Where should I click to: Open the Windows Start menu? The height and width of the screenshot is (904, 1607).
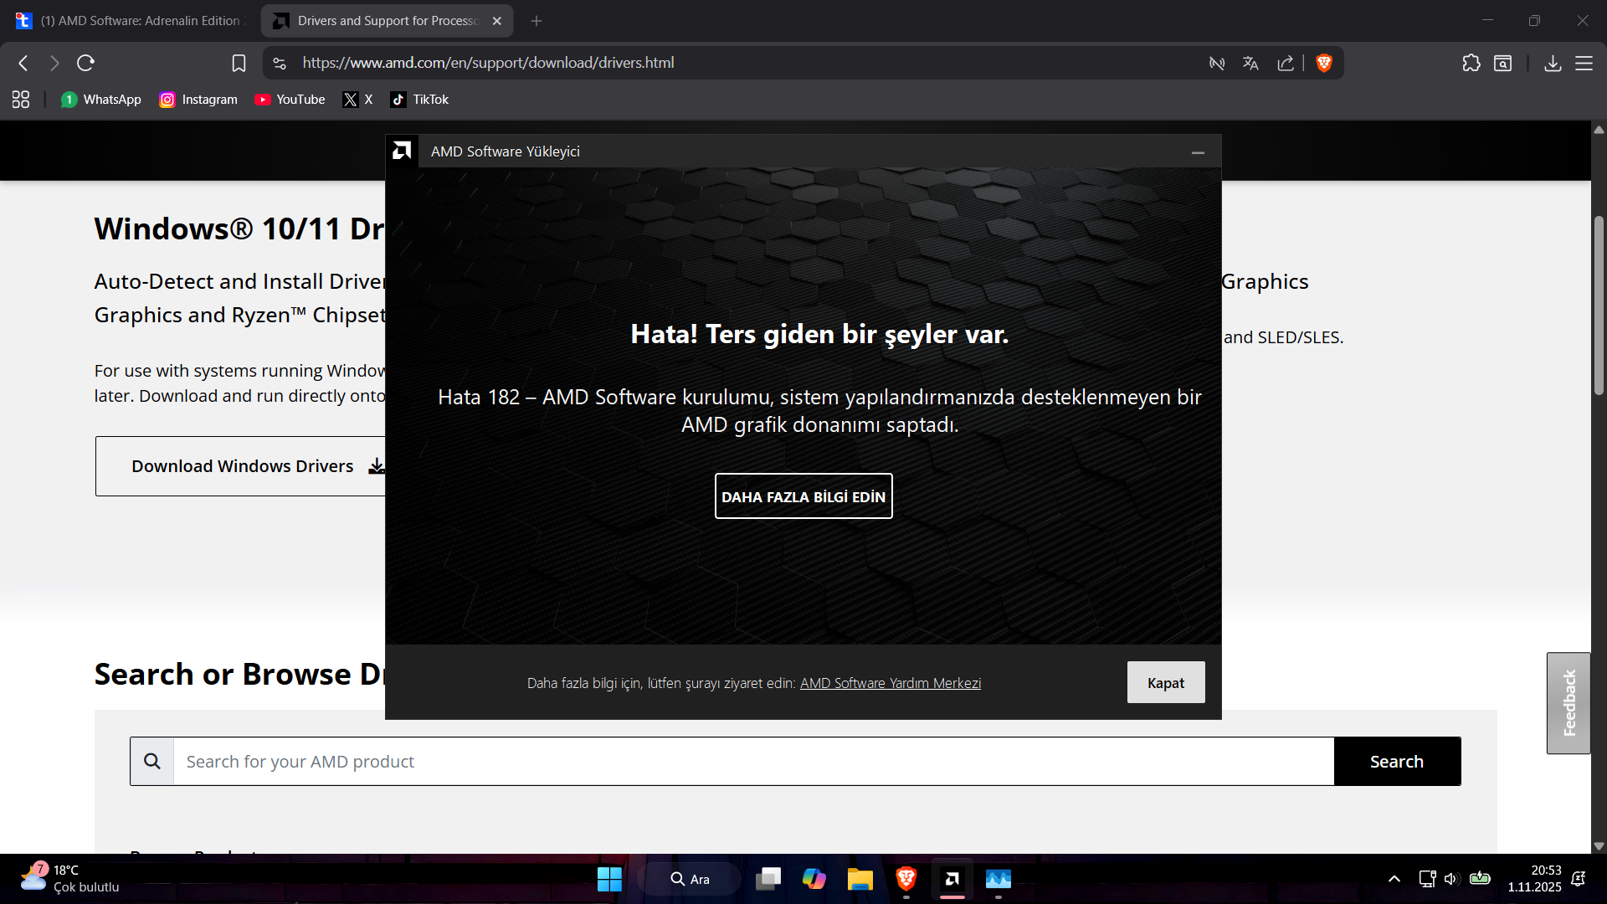point(609,879)
